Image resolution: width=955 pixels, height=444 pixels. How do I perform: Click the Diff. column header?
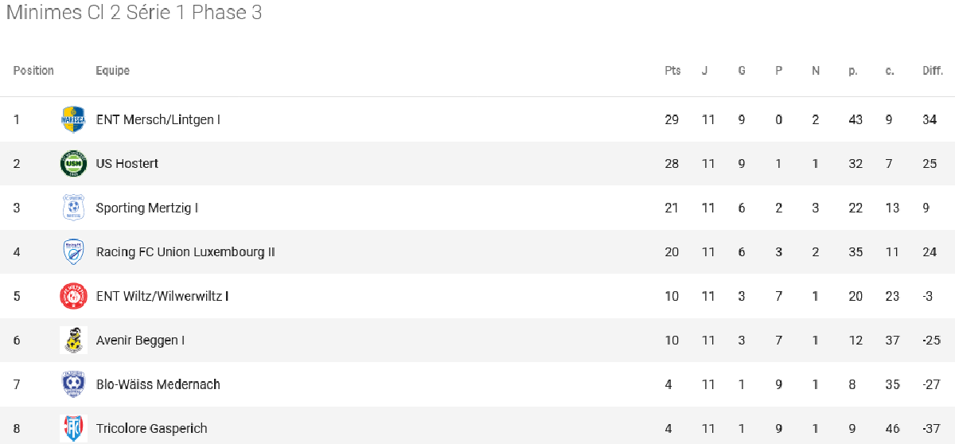point(933,71)
